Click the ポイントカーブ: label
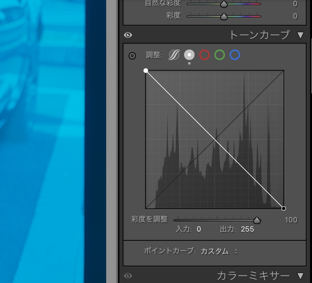 [170, 251]
